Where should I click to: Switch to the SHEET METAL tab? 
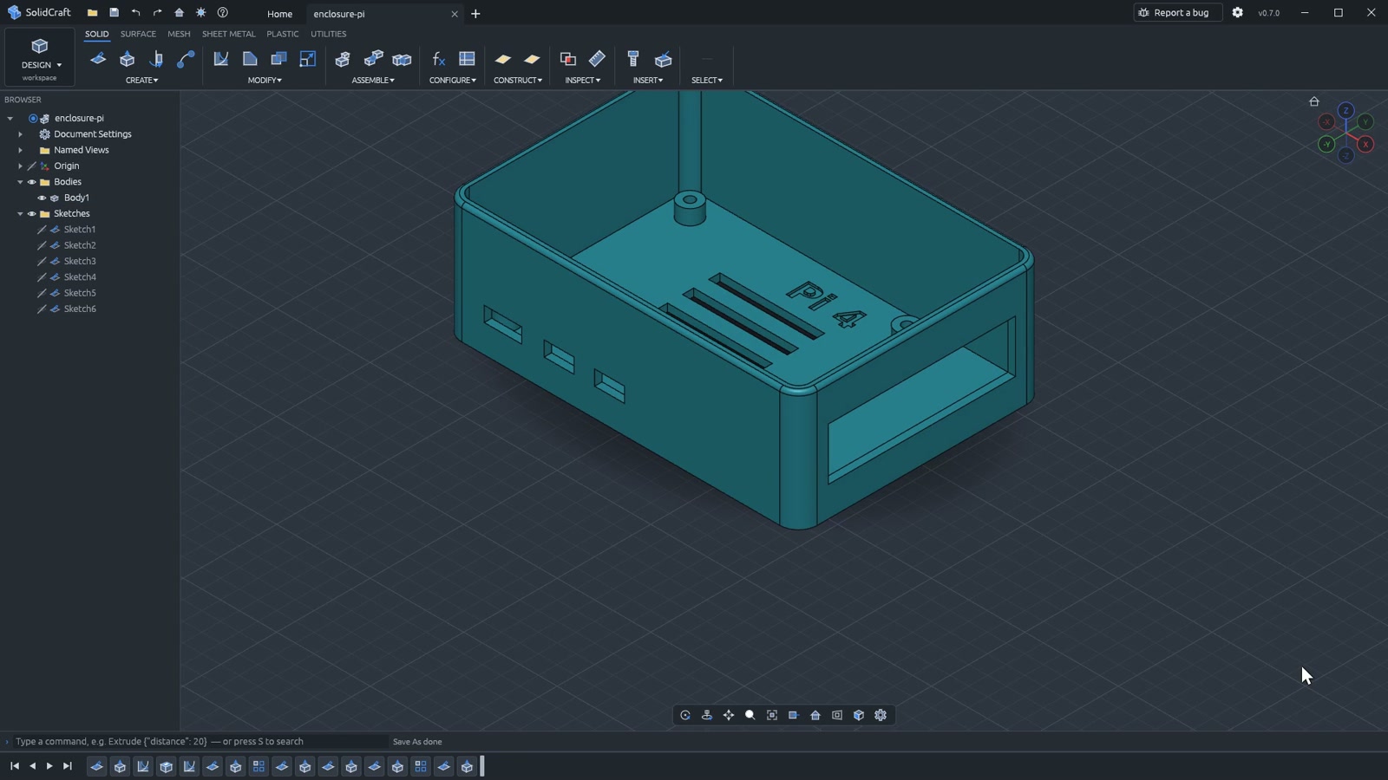tap(229, 34)
